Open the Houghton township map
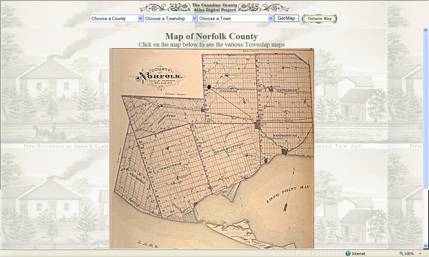The height and width of the screenshot is (257, 429). click(x=137, y=179)
